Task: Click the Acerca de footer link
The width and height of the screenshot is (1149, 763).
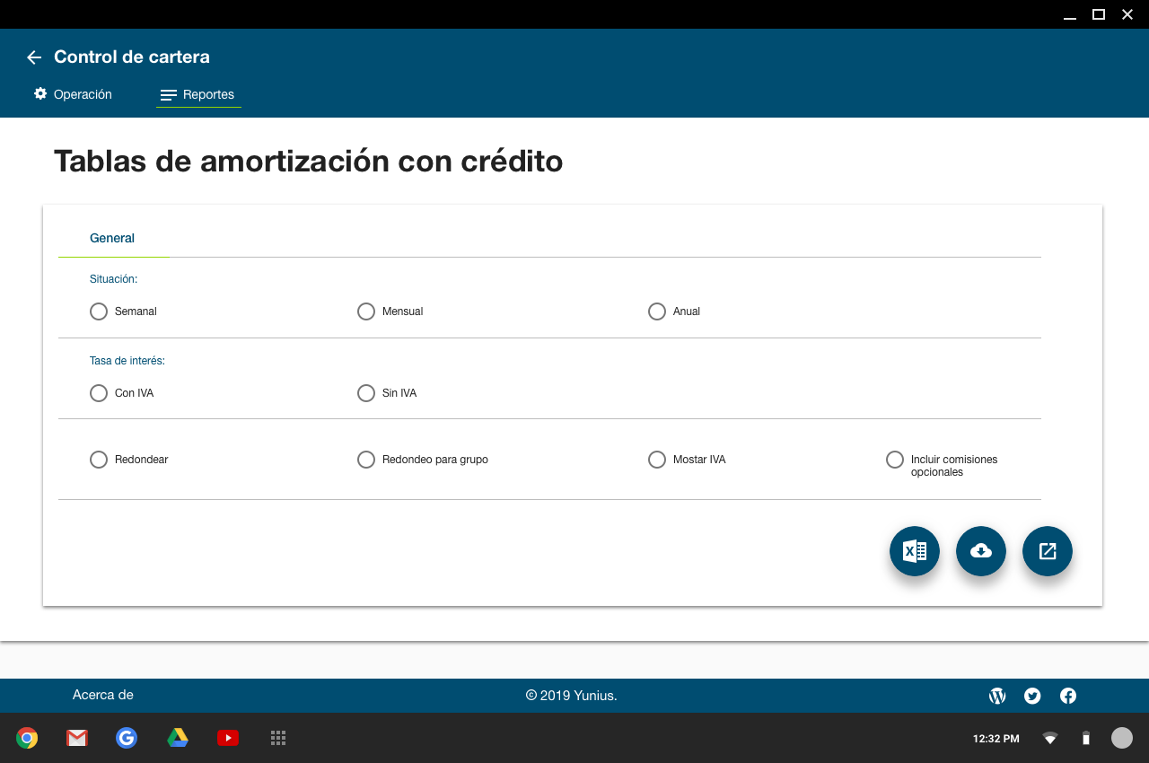Action: [103, 695]
